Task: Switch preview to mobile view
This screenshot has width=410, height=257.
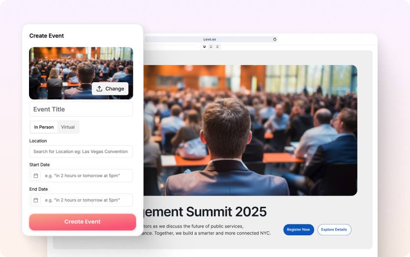Action: (x=217, y=47)
